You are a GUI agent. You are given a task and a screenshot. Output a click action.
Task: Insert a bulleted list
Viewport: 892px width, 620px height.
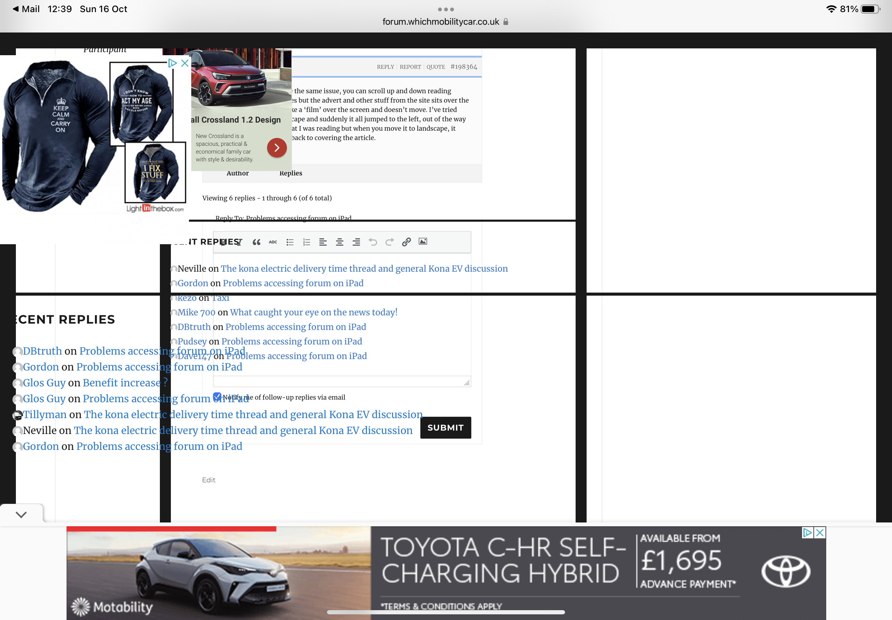point(290,242)
